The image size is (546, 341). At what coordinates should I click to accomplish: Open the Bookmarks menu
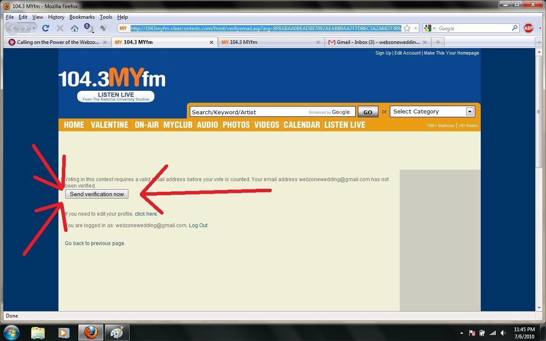(x=82, y=17)
